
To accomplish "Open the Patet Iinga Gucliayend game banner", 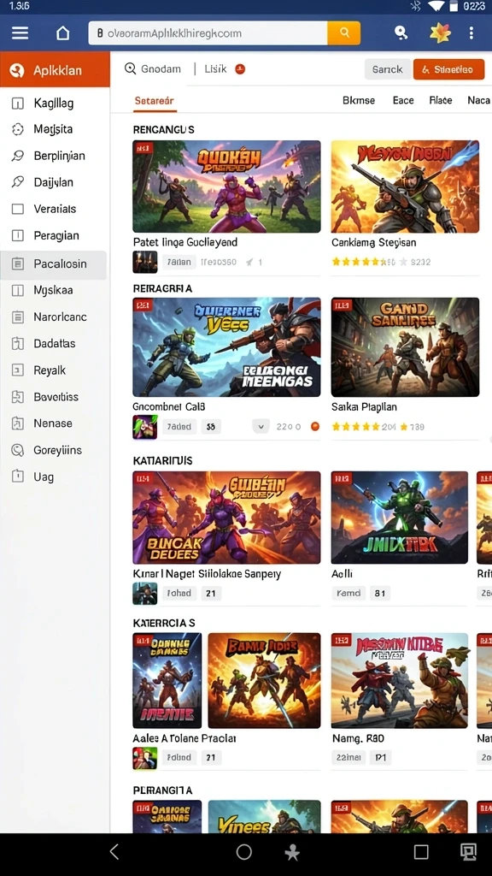I will point(226,186).
